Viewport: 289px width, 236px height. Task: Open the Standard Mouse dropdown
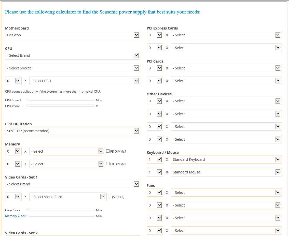pyautogui.click(x=226, y=172)
